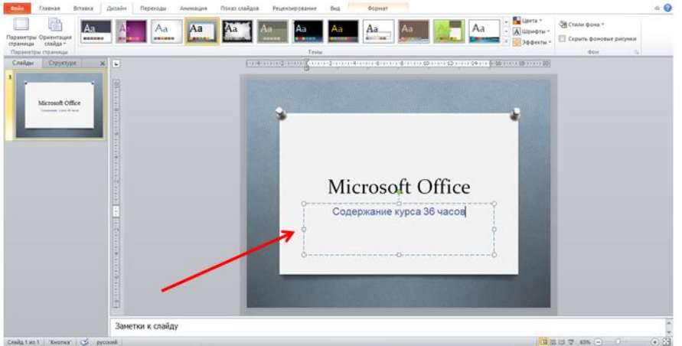Switch to the Структура outline pane tab
The width and height of the screenshot is (682, 346).
pyautogui.click(x=62, y=63)
